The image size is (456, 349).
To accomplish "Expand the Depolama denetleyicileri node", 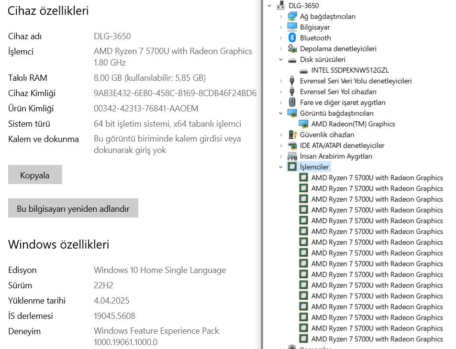I will (x=281, y=49).
